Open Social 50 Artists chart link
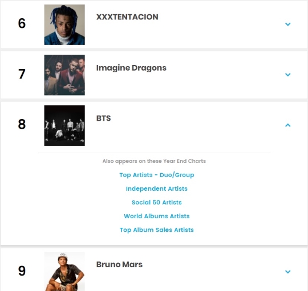Viewport: 308px width, 291px height. pos(157,202)
